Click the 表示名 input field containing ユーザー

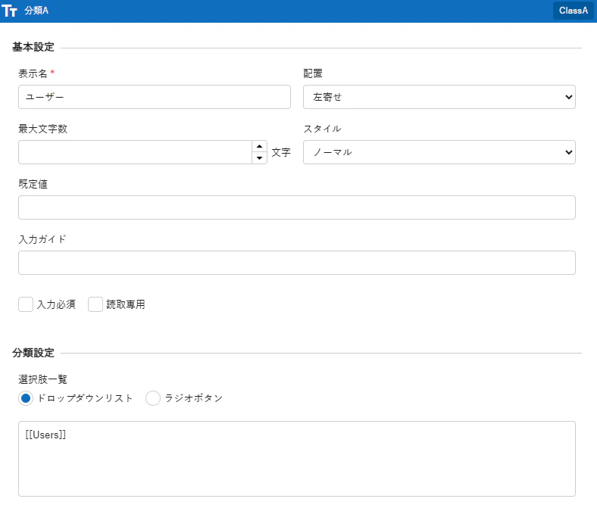[155, 97]
